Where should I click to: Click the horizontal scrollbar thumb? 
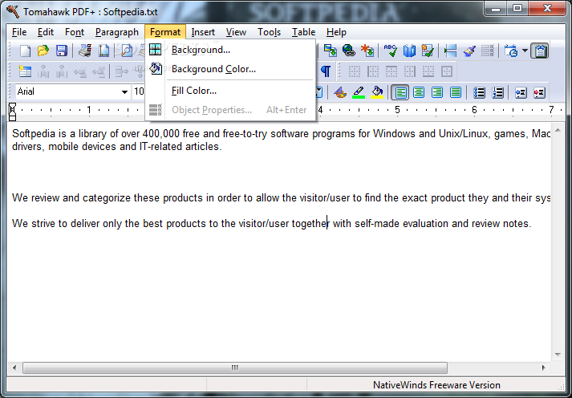coord(235,368)
